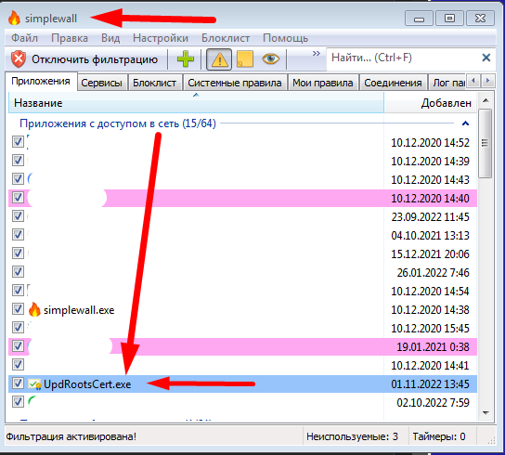The image size is (505, 455).
Task: Open the Файл menu
Action: (x=24, y=38)
